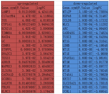The height and width of the screenshot is (94, 109).
Task: Select the KLRC3 gene cell
Action: point(9,91)
